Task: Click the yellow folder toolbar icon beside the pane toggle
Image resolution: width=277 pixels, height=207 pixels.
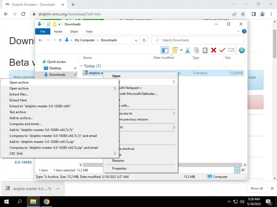Action: coord(175,50)
